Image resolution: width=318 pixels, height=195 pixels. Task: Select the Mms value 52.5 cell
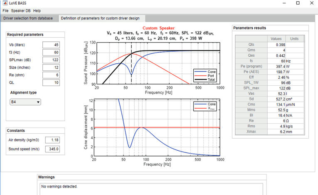(x=276, y=110)
